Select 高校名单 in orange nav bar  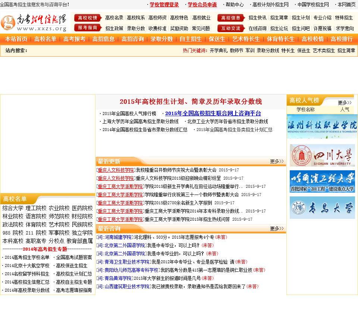click(45, 39)
